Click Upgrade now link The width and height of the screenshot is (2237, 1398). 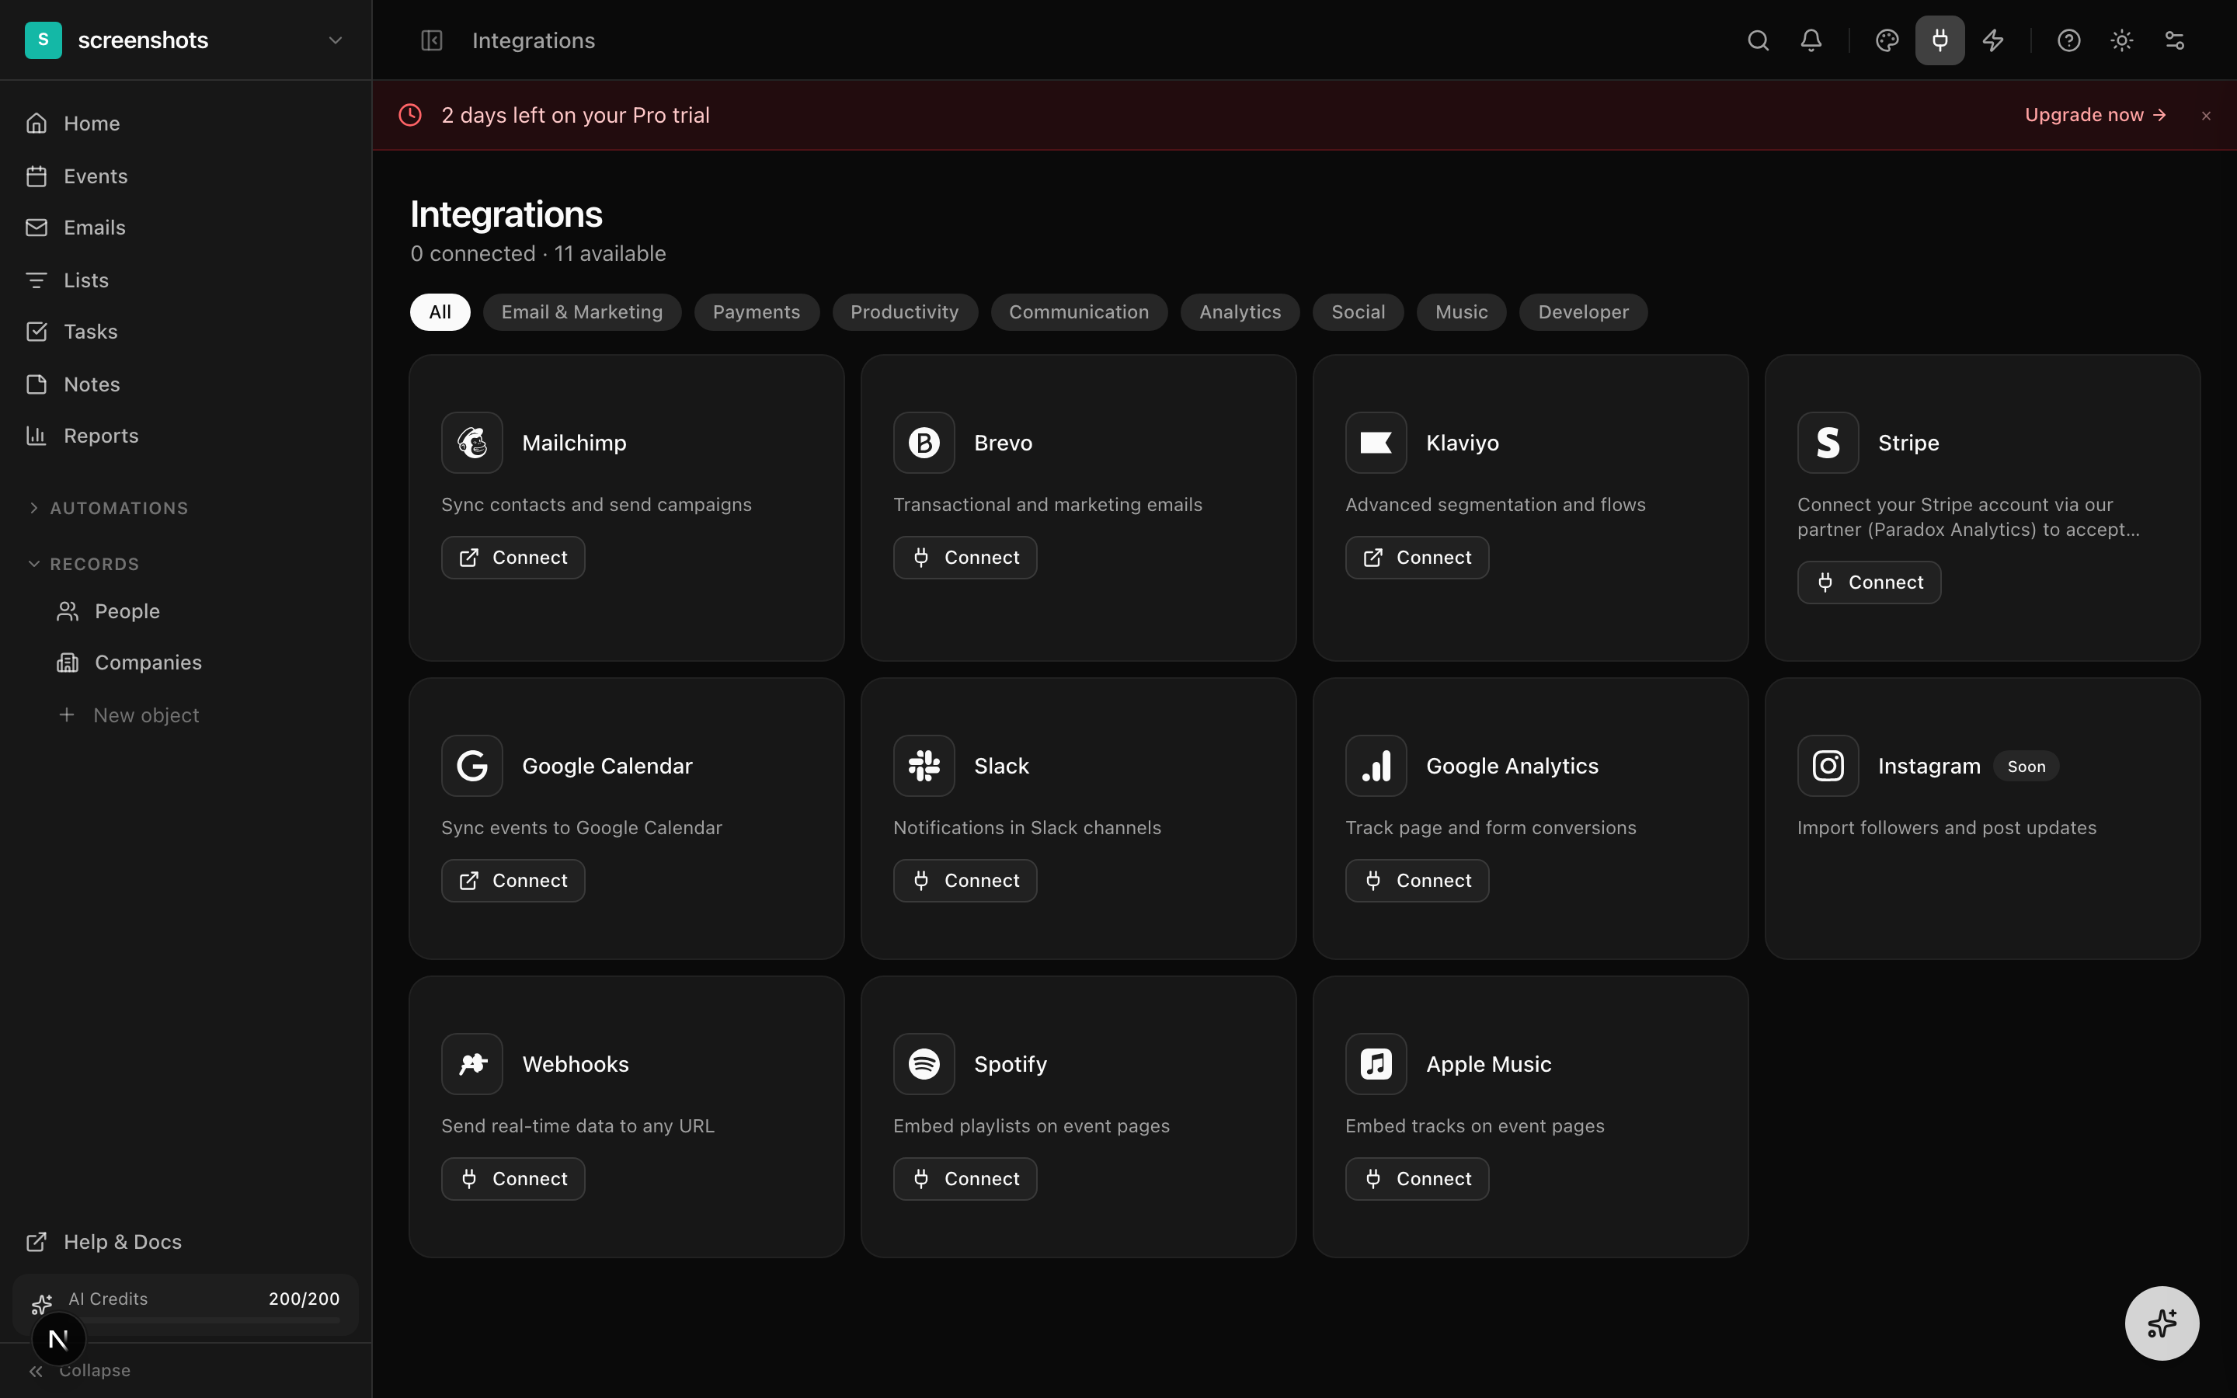pos(2096,115)
